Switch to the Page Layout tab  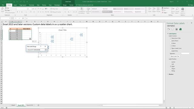pos(23,5)
